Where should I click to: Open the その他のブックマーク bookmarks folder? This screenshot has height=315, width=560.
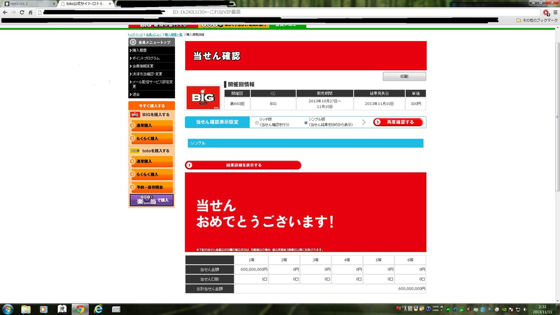537,20
